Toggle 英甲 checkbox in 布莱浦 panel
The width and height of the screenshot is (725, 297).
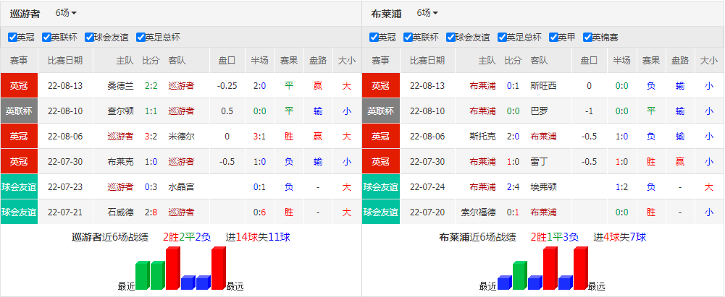point(553,38)
